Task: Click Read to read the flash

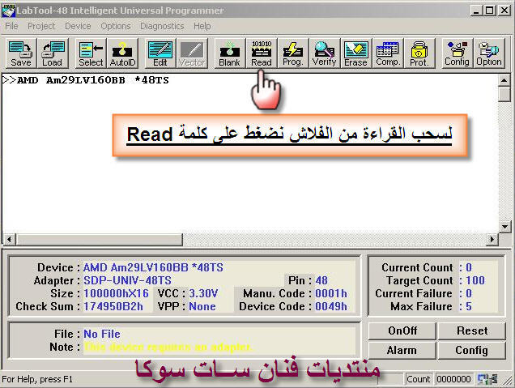Action: [x=262, y=53]
